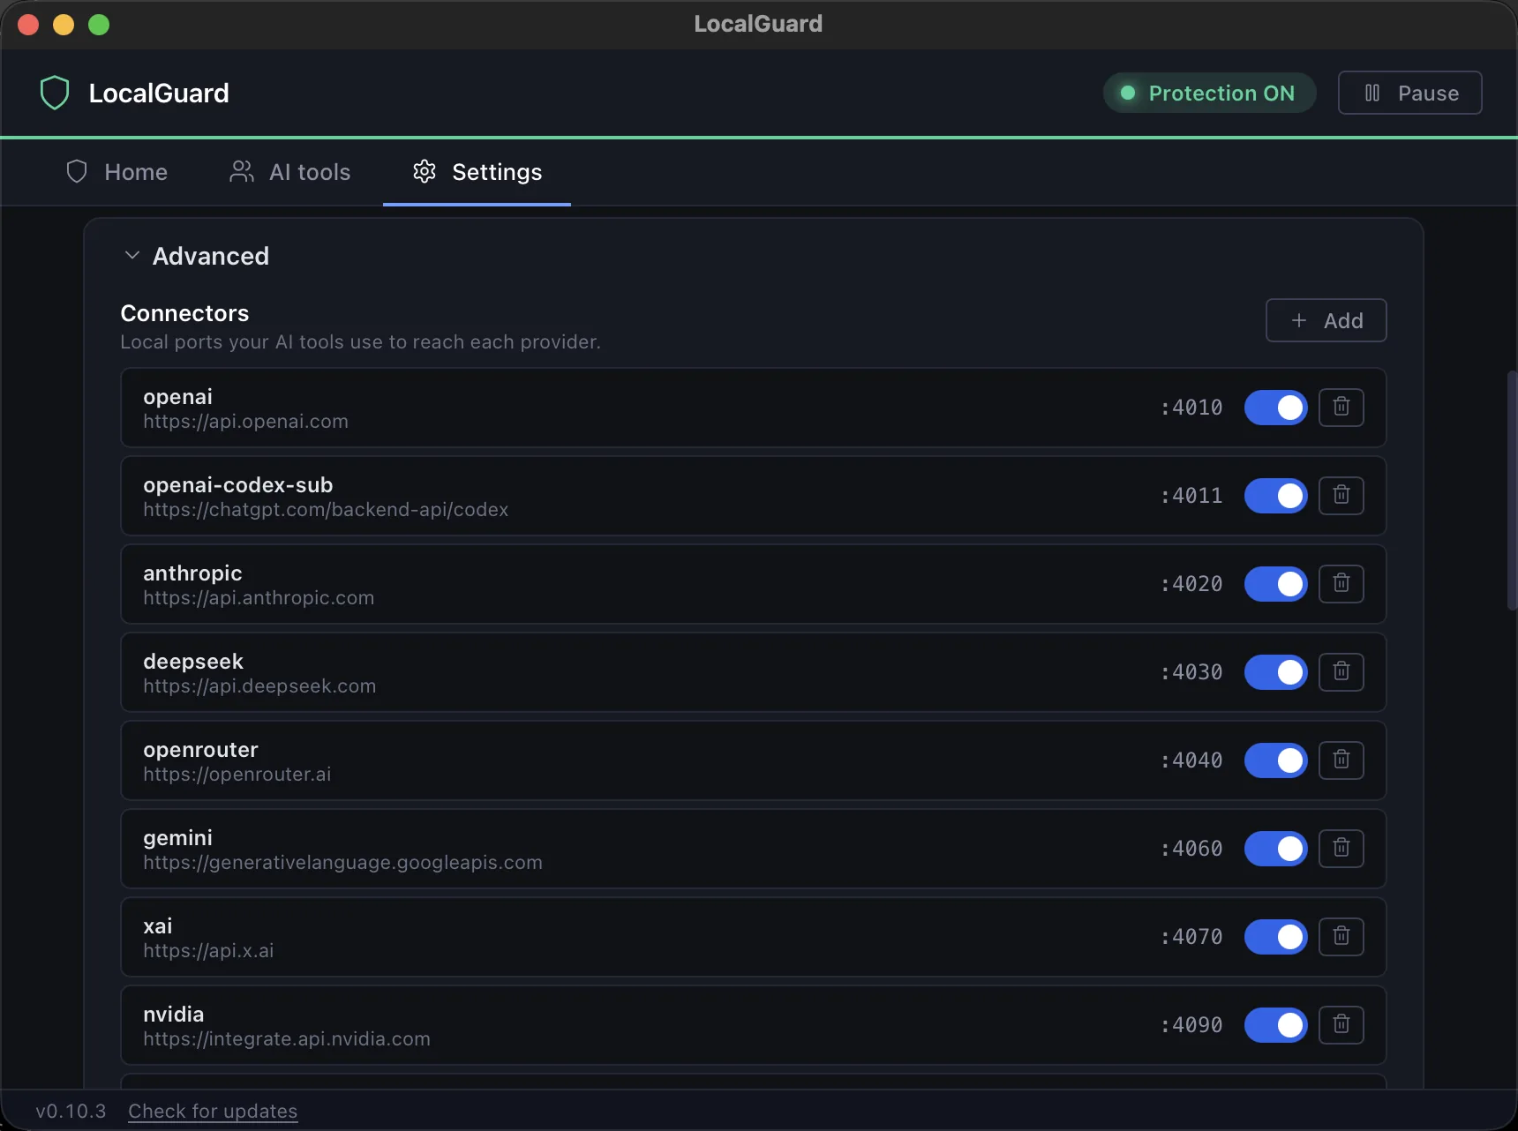Open the Home tab
Screen dimensions: 1518x1131
(x=117, y=172)
